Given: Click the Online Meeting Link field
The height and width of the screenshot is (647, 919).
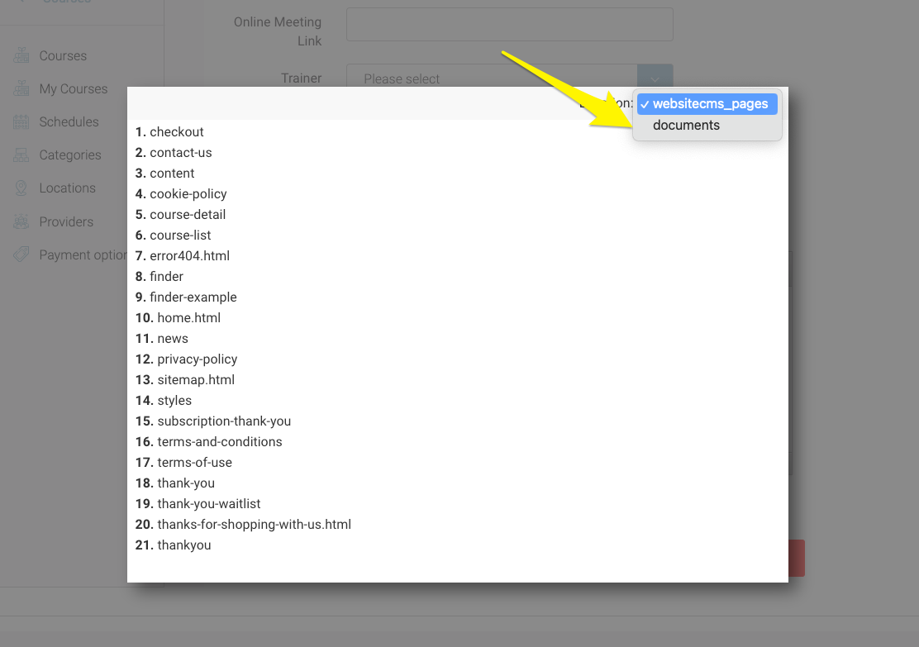Looking at the screenshot, I should [509, 25].
